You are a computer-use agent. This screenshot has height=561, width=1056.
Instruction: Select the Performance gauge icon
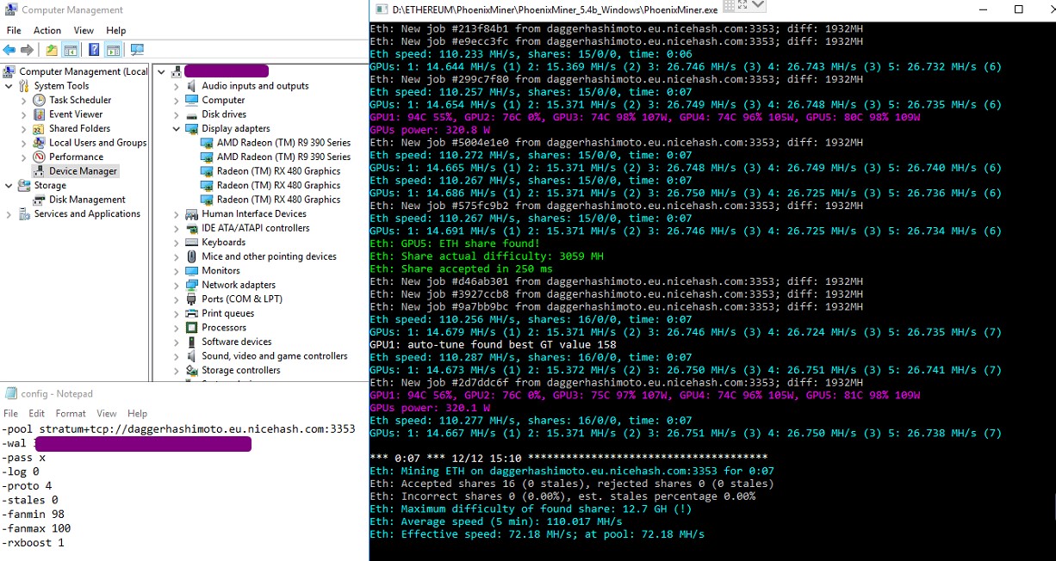click(40, 157)
